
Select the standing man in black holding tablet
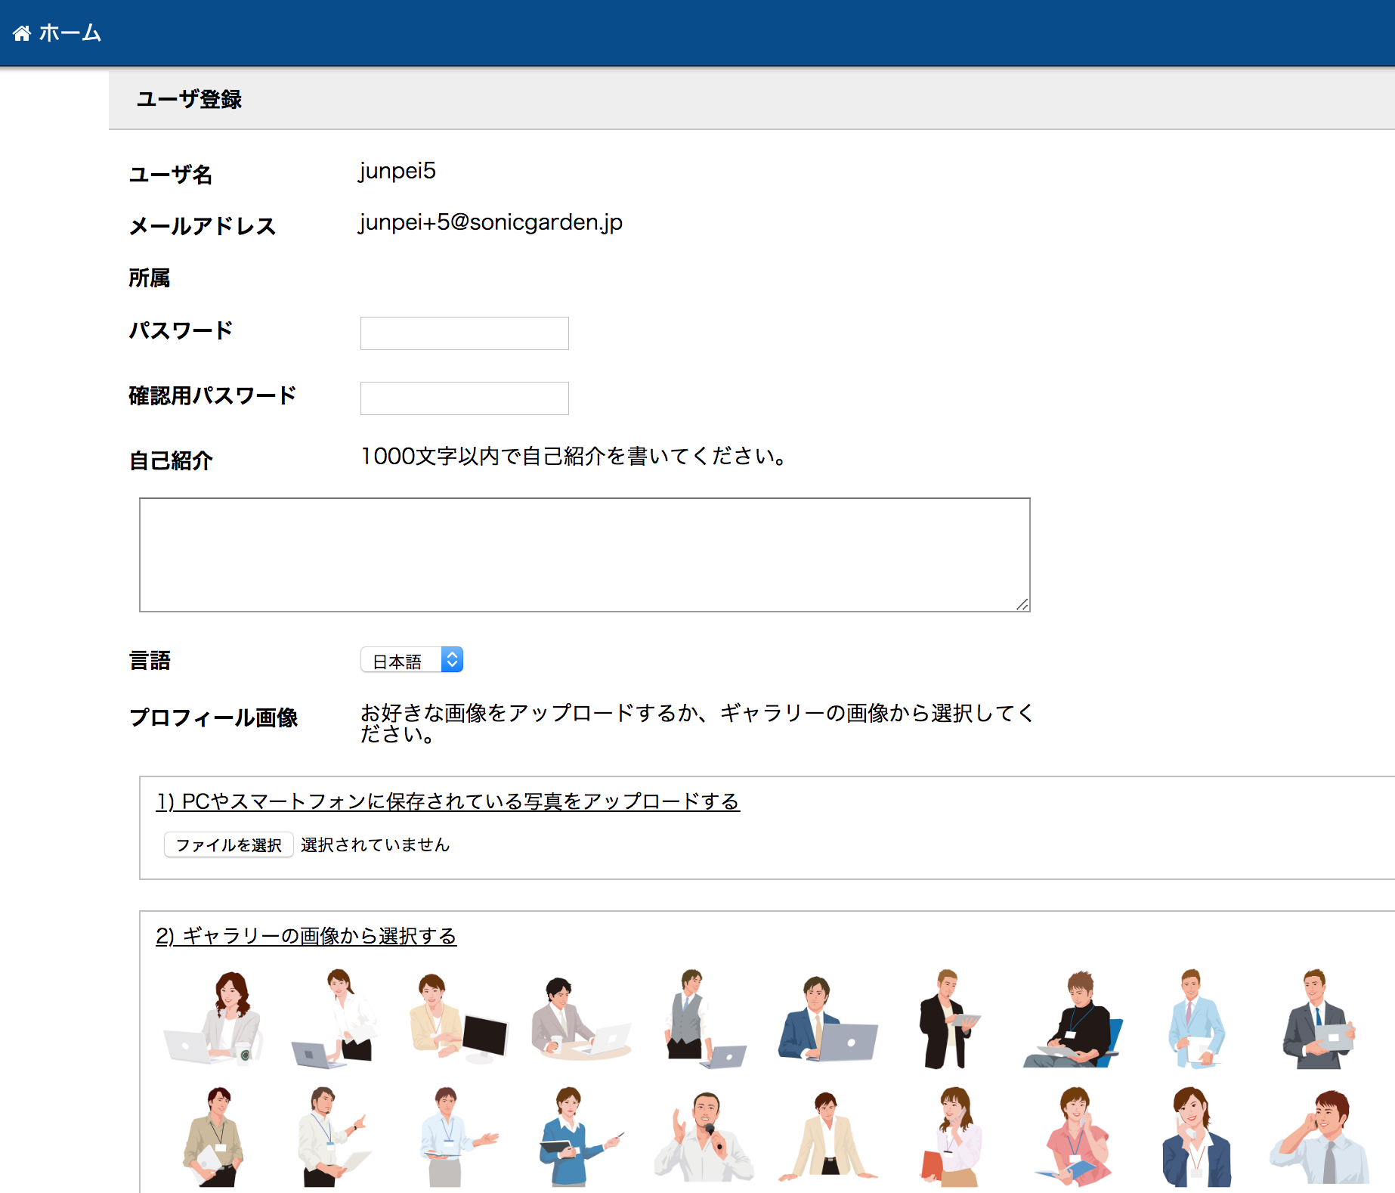coord(947,1018)
